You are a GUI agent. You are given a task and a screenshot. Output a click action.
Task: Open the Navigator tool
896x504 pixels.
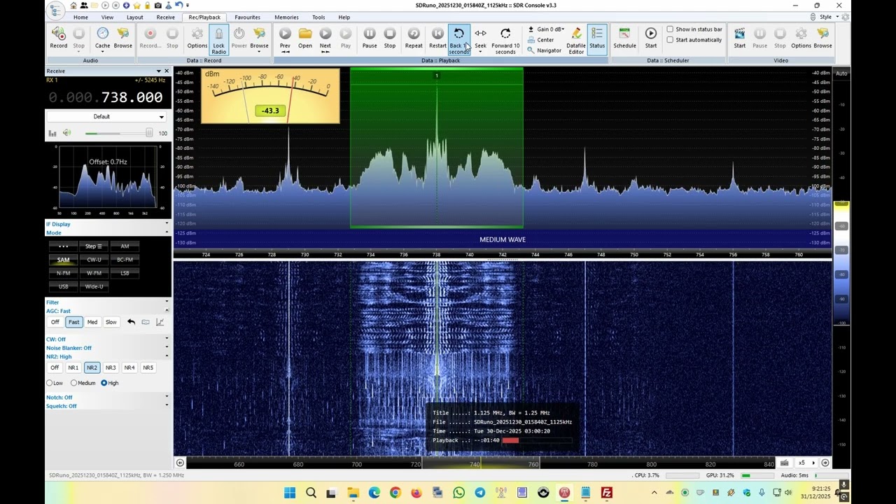545,50
